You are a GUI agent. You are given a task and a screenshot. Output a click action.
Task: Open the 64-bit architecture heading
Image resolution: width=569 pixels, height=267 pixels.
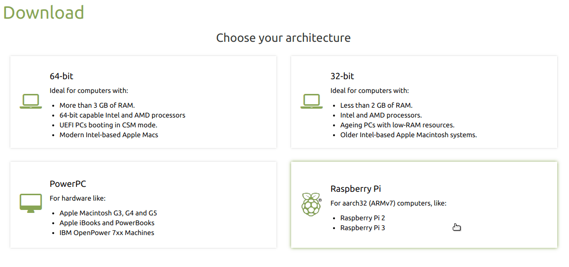coord(61,76)
